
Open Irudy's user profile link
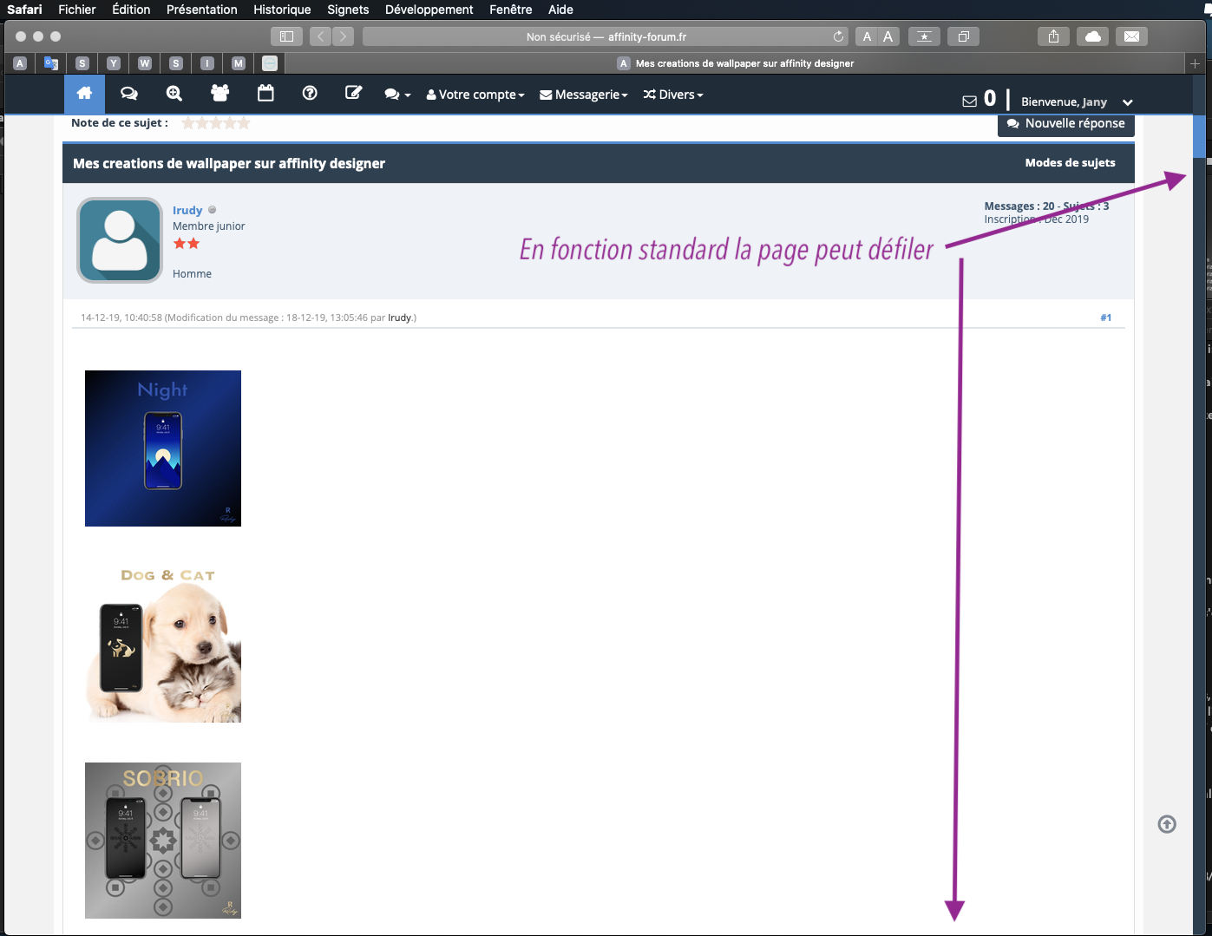tap(187, 210)
